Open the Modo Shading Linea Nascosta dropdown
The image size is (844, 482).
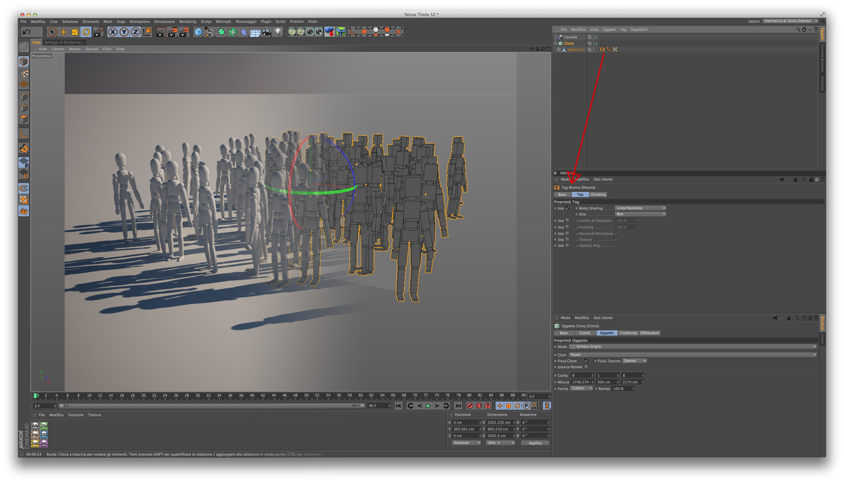(x=640, y=208)
